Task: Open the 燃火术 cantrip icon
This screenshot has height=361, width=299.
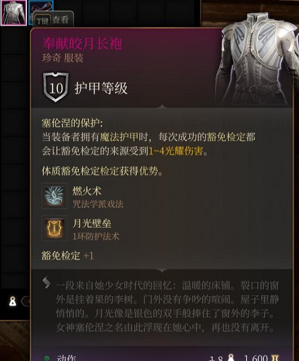Action: coord(54,196)
